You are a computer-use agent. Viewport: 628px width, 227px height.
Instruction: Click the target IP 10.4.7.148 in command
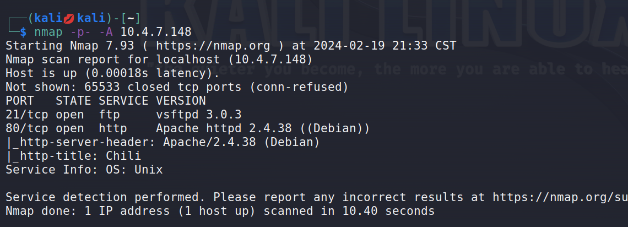pos(156,32)
